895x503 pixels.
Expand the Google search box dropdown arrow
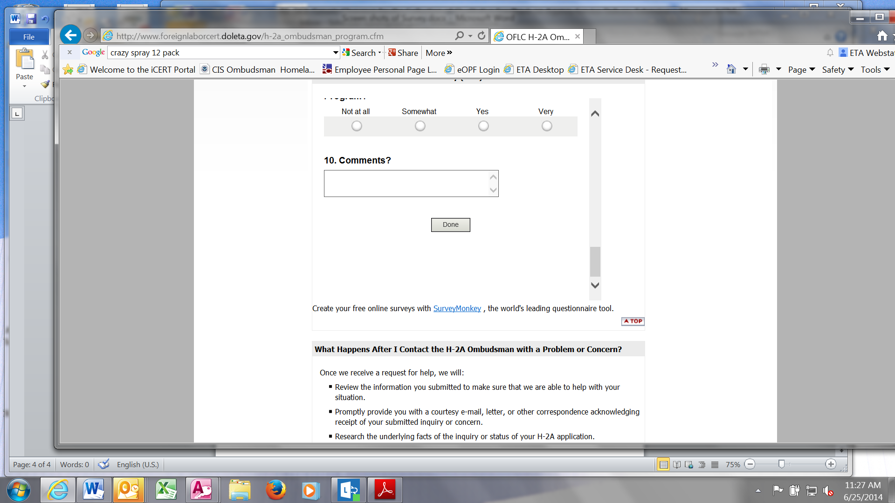[335, 53]
